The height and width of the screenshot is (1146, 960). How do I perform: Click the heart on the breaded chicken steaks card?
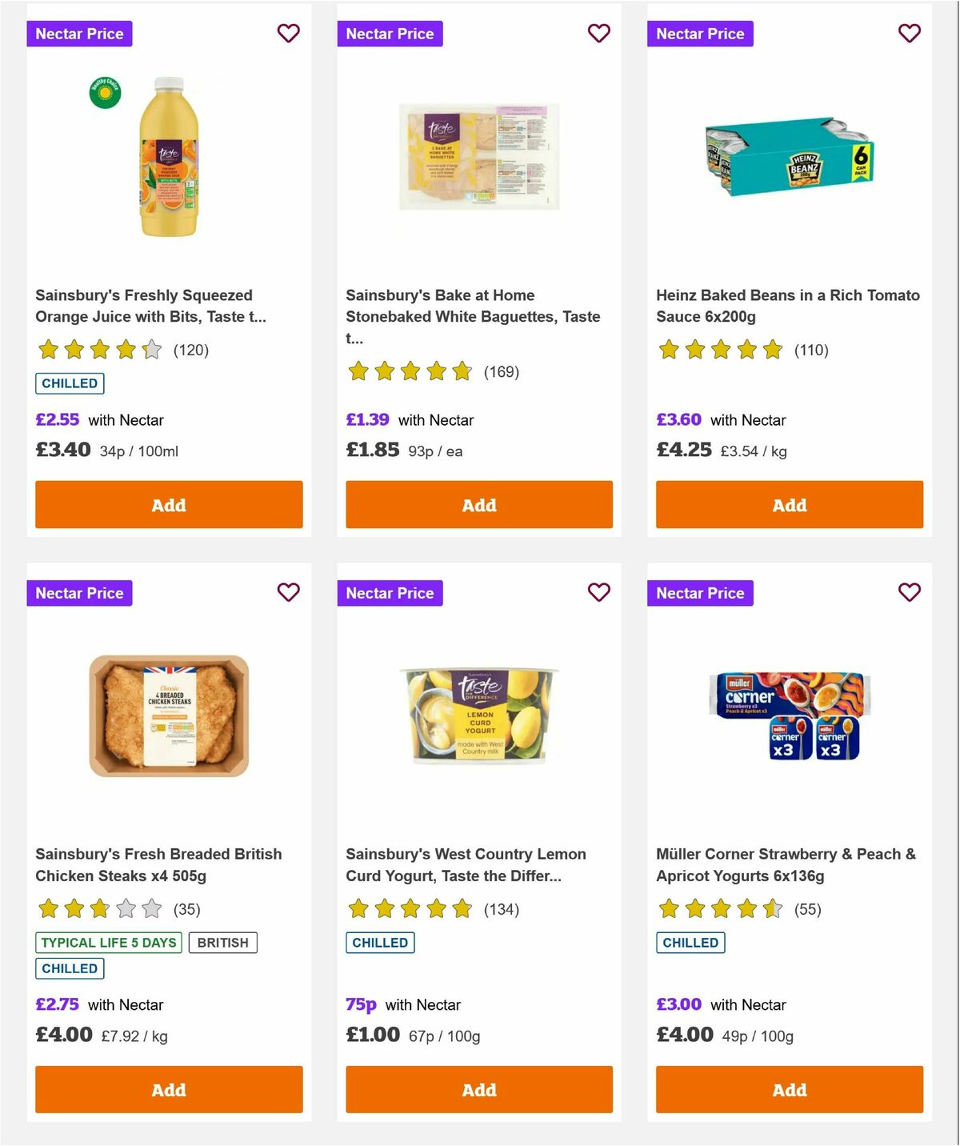tap(289, 592)
